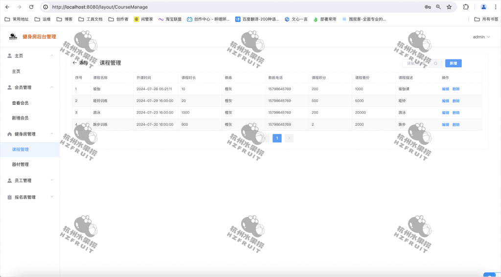Viewport: 501px width, 277px height.
Task: Expand the 员工管理 sidebar group
Action: coord(30,180)
